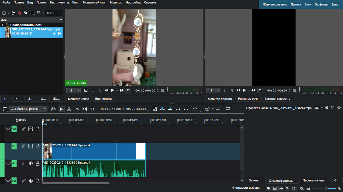Image resolution: width=343 pixels, height=192 pixels.
Task: Switch to the Библиотека tab
Action: pos(103,99)
